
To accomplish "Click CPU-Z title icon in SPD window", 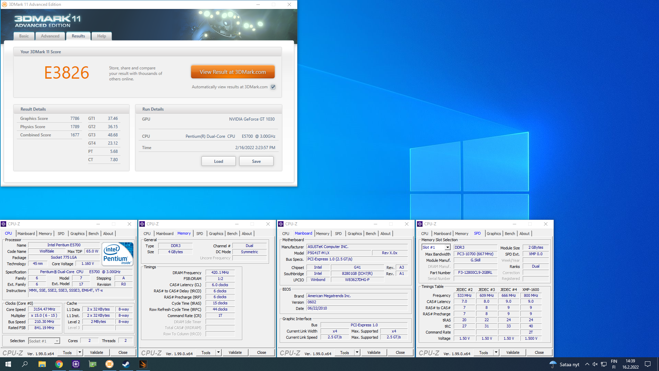I will (420, 224).
